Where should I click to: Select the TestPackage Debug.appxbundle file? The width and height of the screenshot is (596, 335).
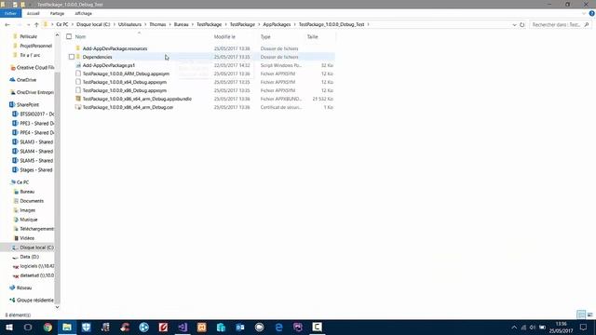click(x=137, y=99)
